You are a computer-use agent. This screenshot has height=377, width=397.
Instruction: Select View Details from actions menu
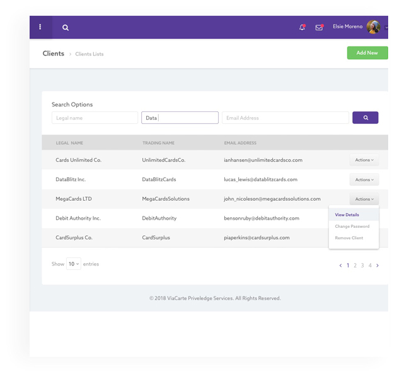click(x=347, y=215)
